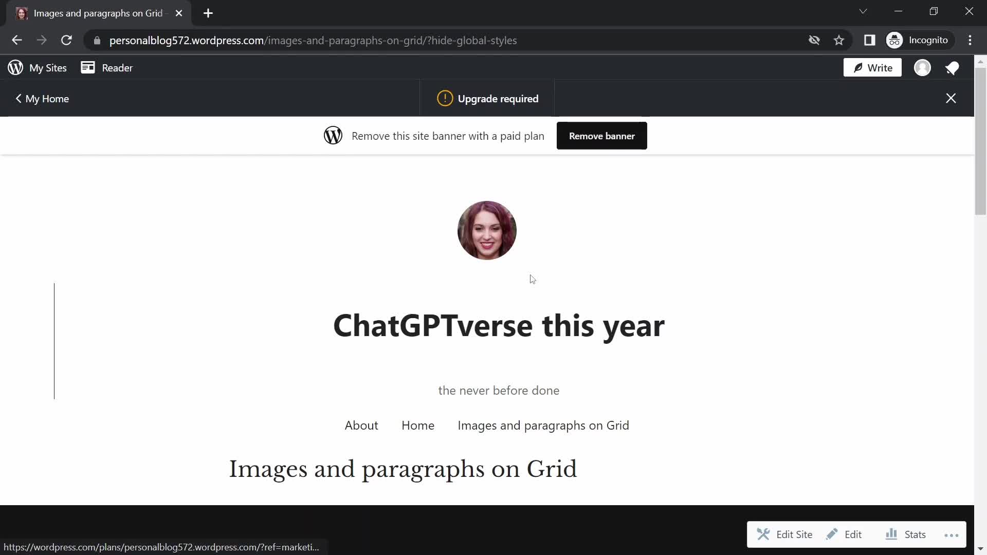Click the Reader icon in toolbar
Screen dimensions: 987x555
coord(87,67)
